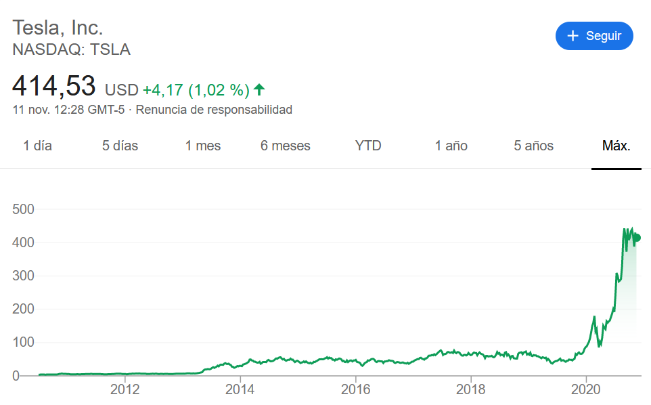The width and height of the screenshot is (651, 405).
Task: Click the green dot at chart end
Action: pos(637,237)
